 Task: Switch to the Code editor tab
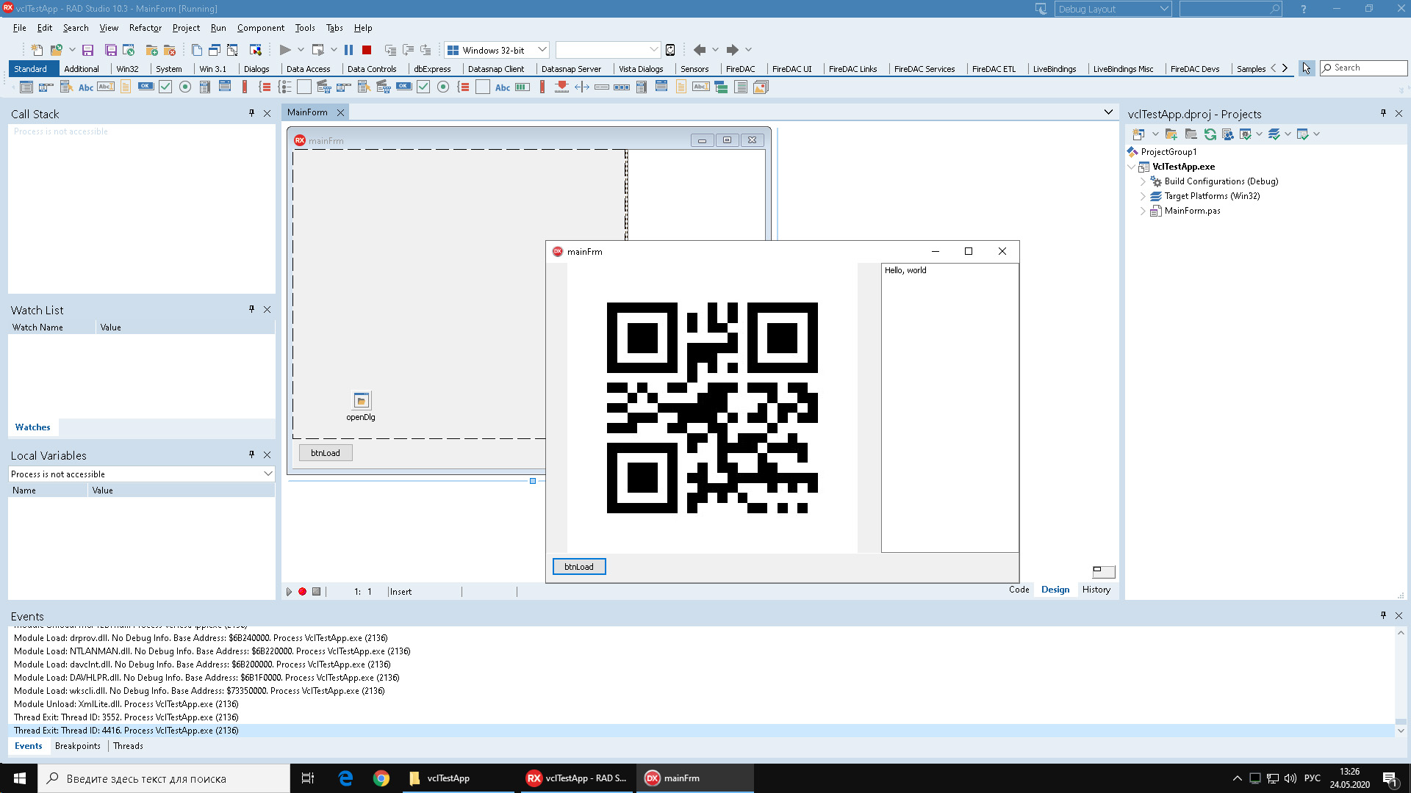tap(1019, 590)
